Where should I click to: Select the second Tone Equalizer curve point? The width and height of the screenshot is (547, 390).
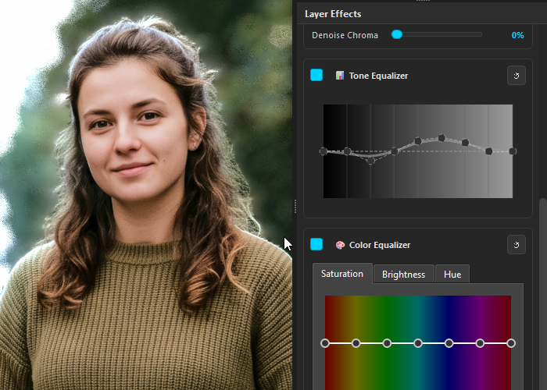[347, 151]
